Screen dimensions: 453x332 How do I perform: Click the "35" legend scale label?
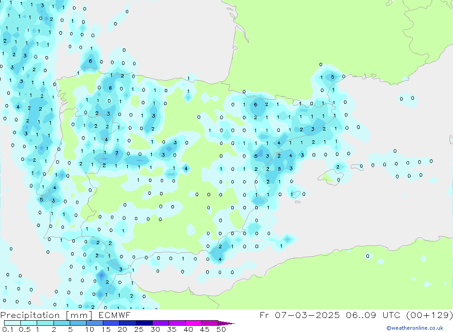[x=172, y=329]
